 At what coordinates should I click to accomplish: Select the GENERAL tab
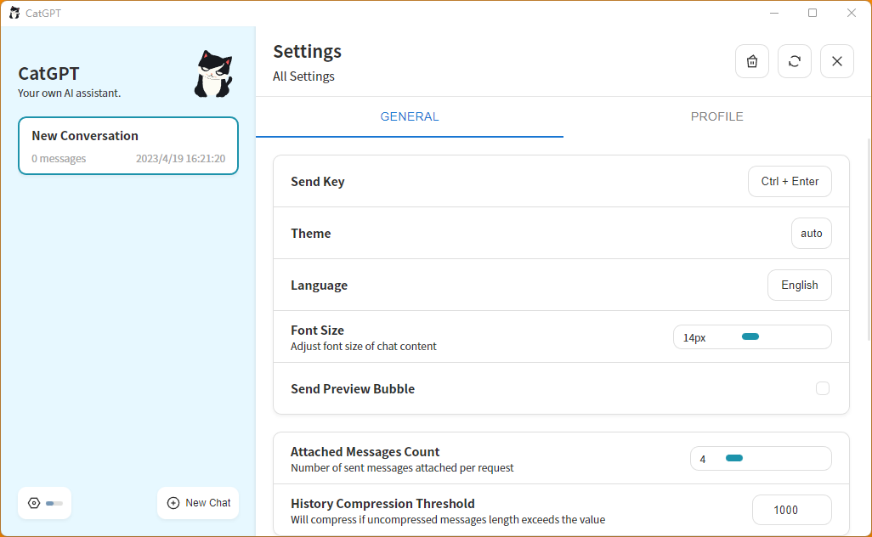(x=410, y=116)
